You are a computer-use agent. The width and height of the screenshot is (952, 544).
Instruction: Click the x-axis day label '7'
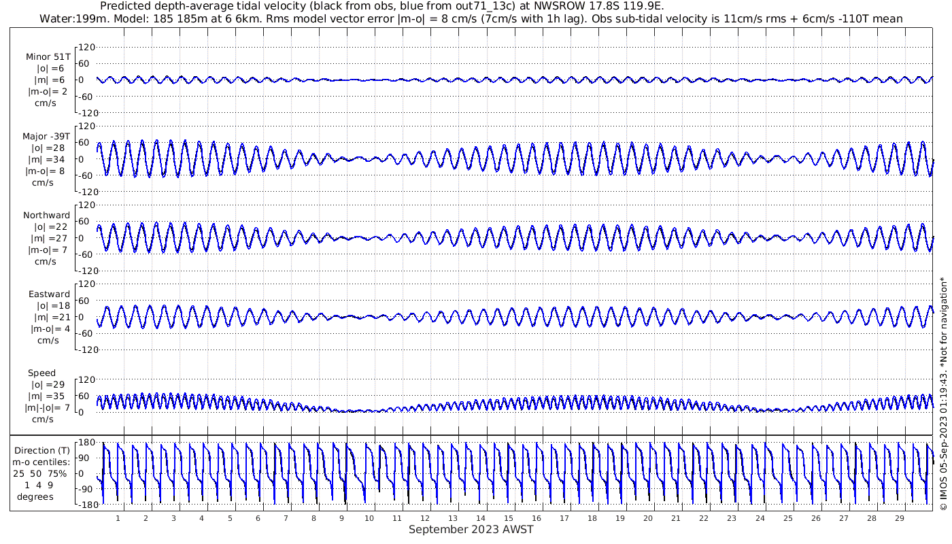click(x=286, y=518)
